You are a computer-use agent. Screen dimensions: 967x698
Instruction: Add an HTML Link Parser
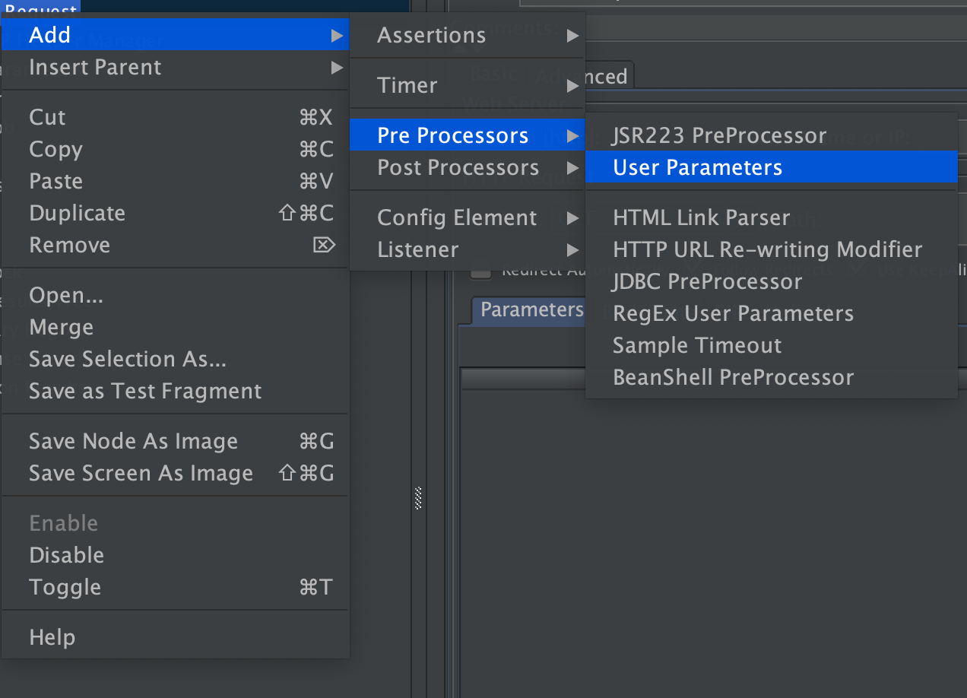(x=701, y=217)
